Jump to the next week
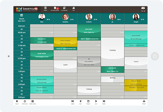This screenshot has height=112, width=163. 104,102
